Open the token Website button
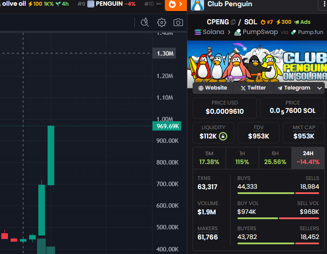Viewport: 327px width, 254px height. pos(213,88)
